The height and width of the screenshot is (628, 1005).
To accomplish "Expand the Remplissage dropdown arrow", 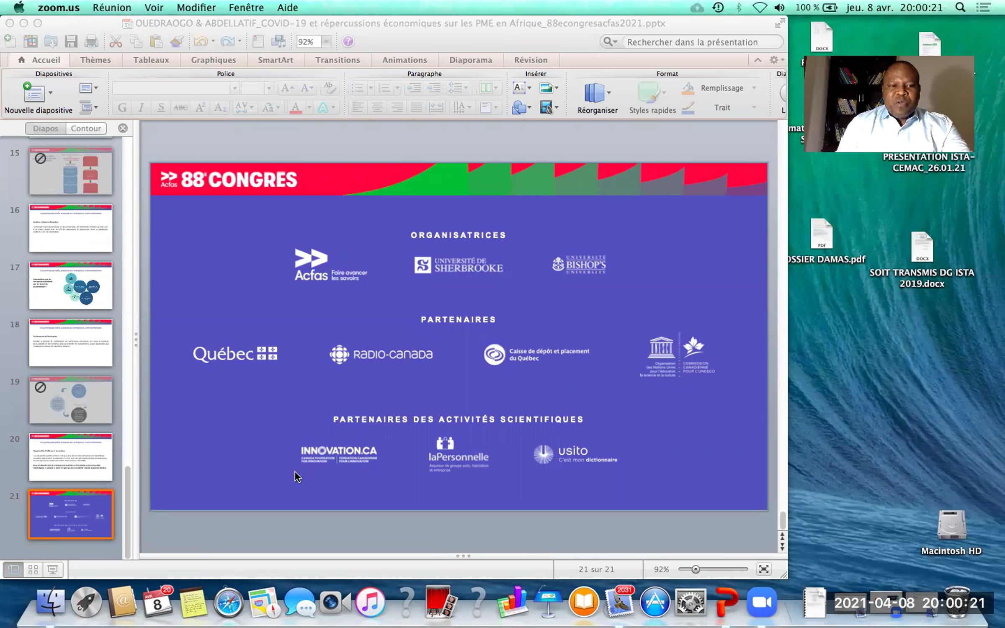I will [x=754, y=88].
